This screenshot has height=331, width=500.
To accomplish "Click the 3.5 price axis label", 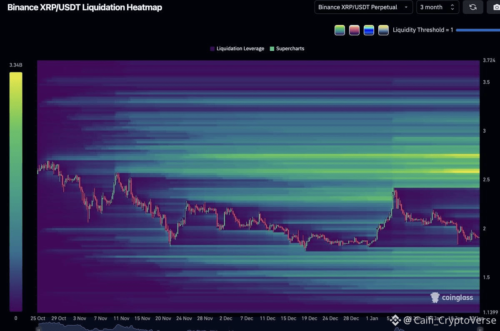I will [x=486, y=82].
